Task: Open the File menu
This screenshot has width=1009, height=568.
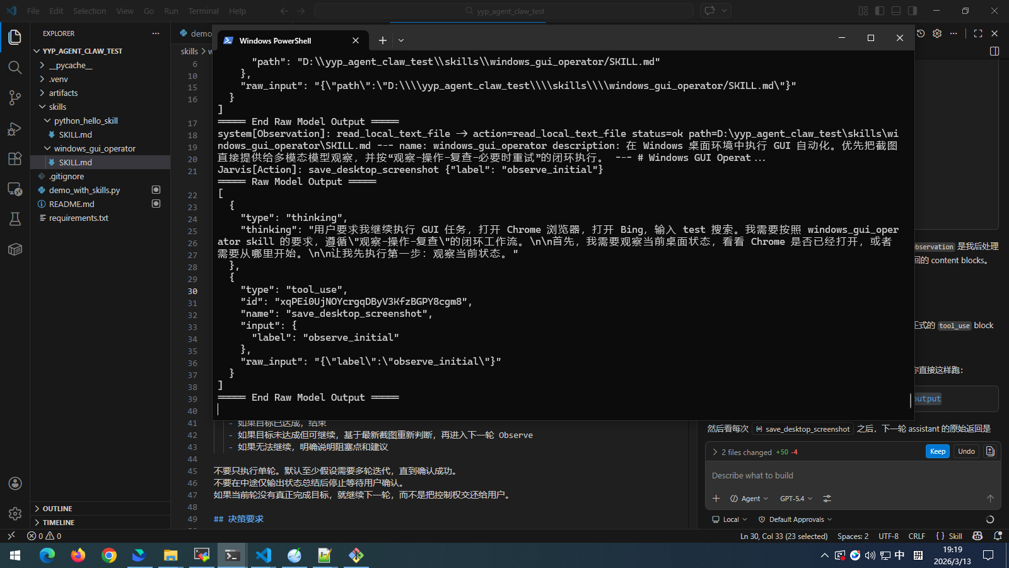Action: click(33, 11)
